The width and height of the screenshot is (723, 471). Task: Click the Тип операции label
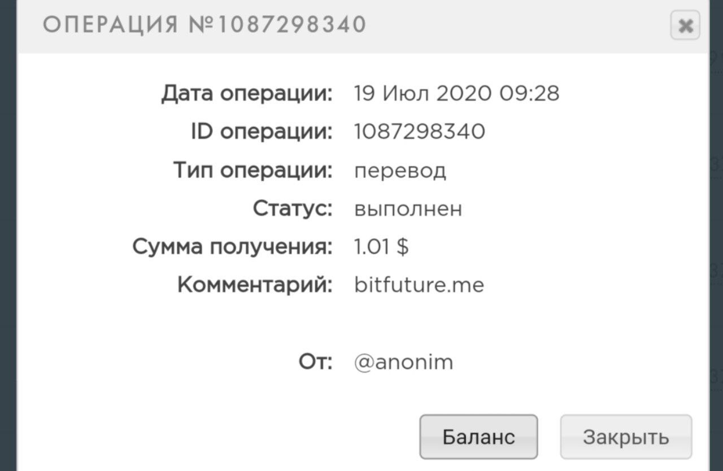[x=252, y=170]
